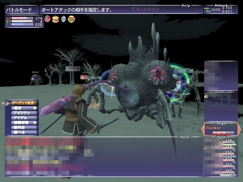The height and width of the screenshot is (182, 243).
Task: Click the Thinker target health bar
Action: pyautogui.click(x=223, y=133)
